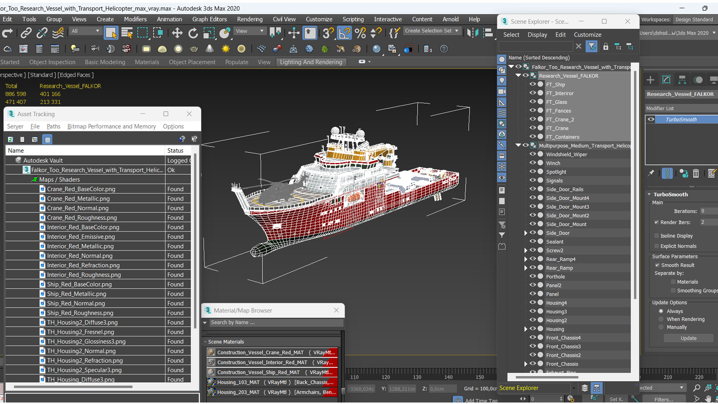The width and height of the screenshot is (718, 404).
Task: Enable the Explicit Normals checkbox
Action: 657,246
